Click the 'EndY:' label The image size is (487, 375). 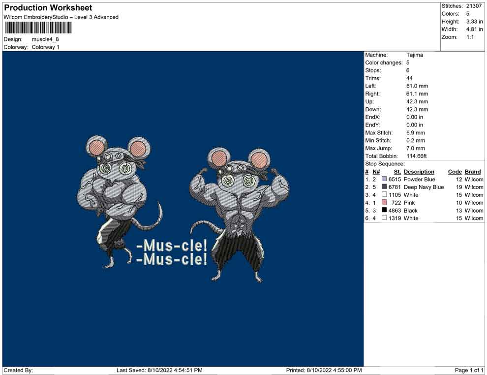(373, 125)
